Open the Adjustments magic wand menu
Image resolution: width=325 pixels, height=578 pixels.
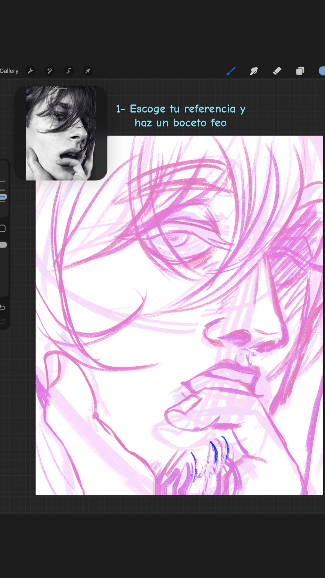pyautogui.click(x=50, y=71)
